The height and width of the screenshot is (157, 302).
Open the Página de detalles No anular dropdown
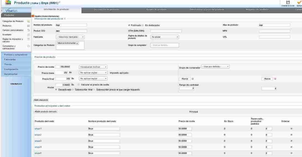click(x=165, y=37)
